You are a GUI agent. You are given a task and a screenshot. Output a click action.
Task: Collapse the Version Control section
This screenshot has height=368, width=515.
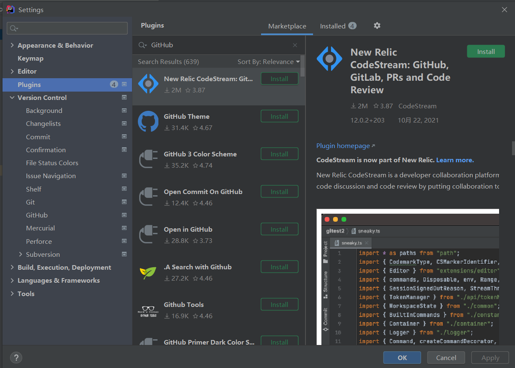pyautogui.click(x=12, y=97)
